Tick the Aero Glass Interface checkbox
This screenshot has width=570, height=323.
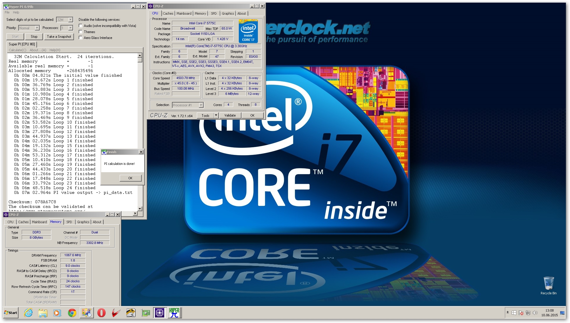(81, 38)
